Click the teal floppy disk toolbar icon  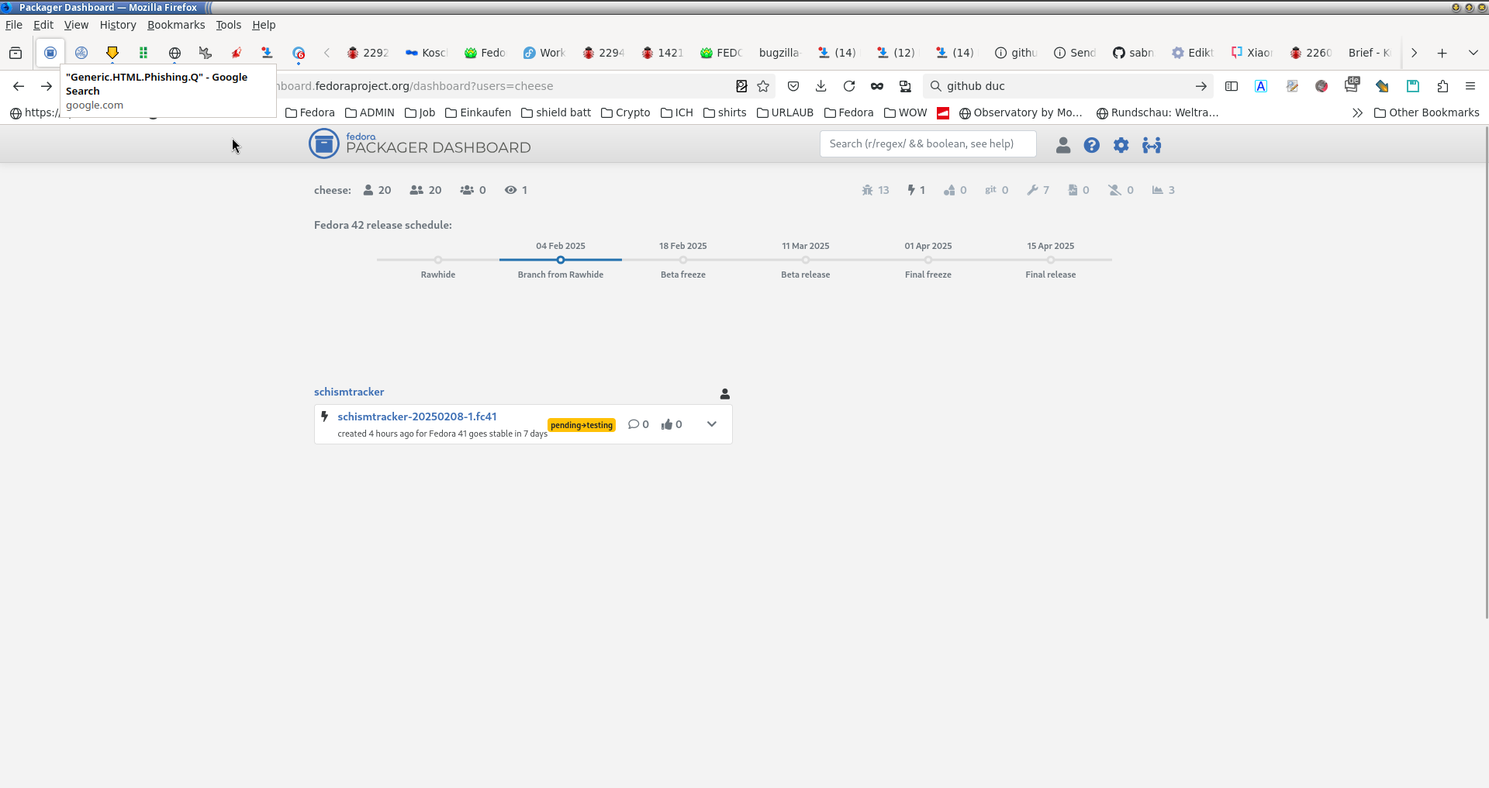coord(1413,86)
